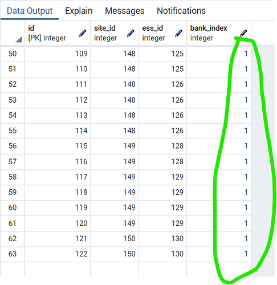Click the bank_index column header
The image size is (277, 285).
[x=219, y=33]
